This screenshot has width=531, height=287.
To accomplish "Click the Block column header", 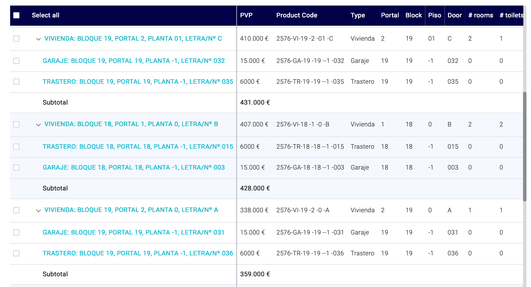I will [x=414, y=15].
